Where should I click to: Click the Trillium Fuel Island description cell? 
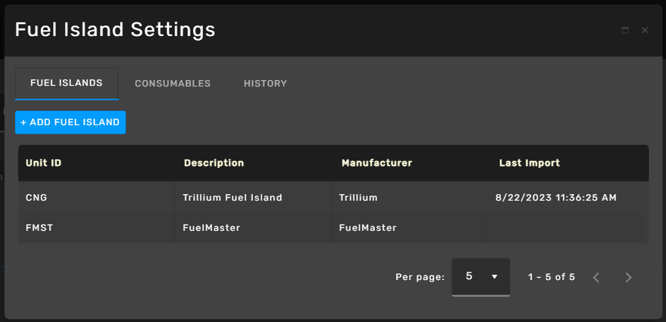point(233,197)
